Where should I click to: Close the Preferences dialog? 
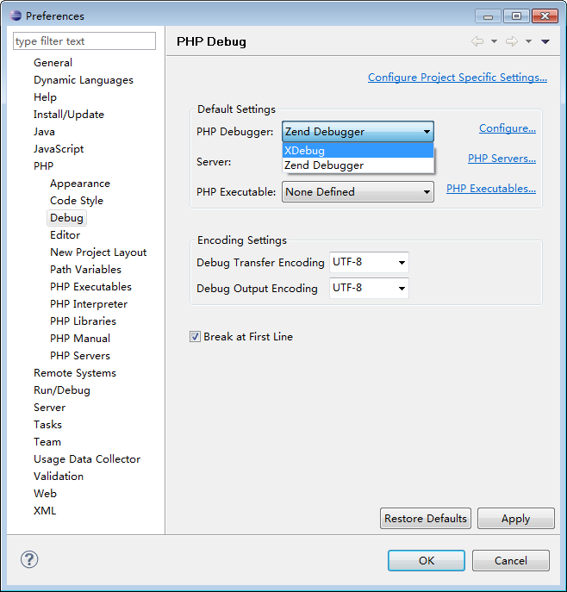[545, 16]
